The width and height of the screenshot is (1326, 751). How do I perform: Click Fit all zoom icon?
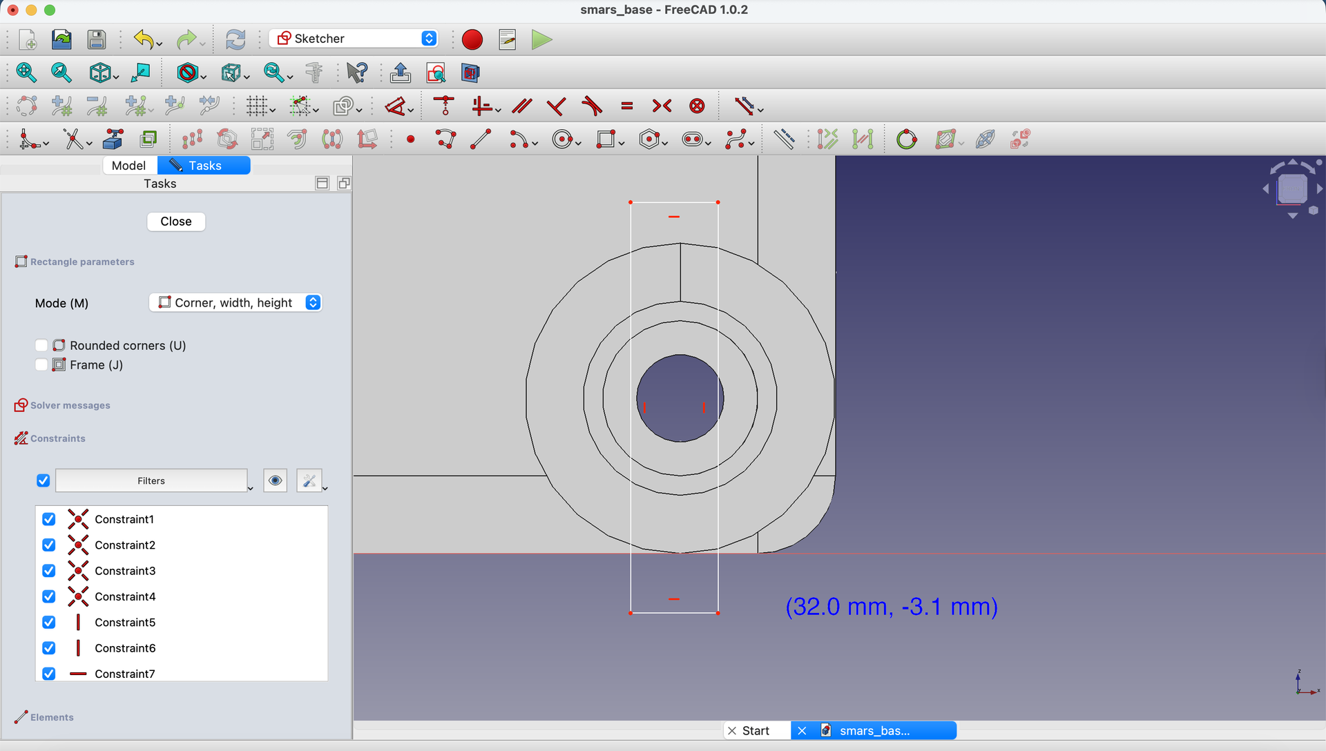[x=26, y=72]
